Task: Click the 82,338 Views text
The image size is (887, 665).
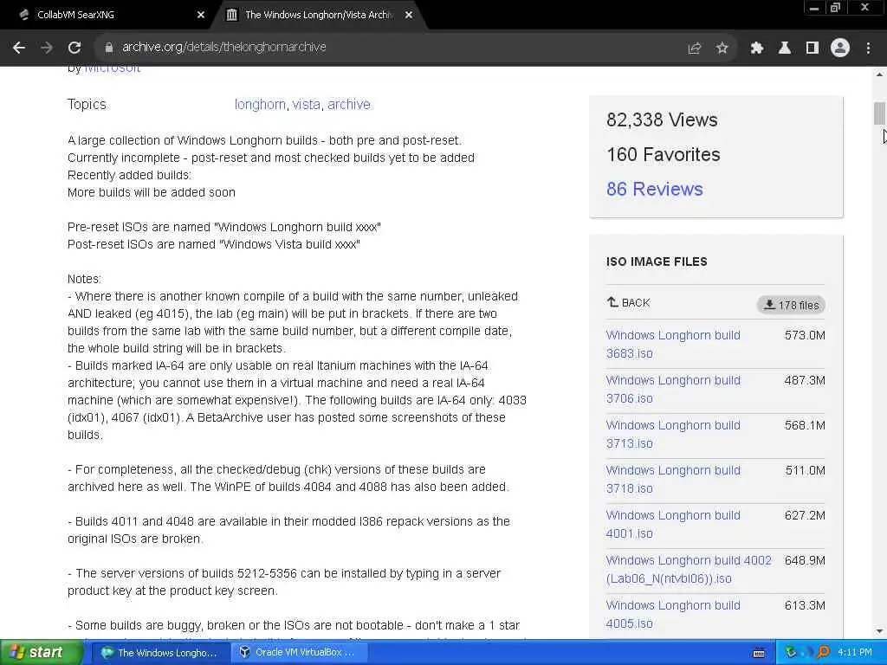Action: point(662,119)
